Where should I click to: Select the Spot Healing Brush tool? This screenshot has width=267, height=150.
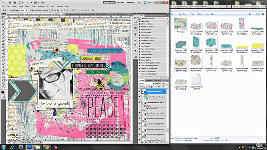point(3,37)
